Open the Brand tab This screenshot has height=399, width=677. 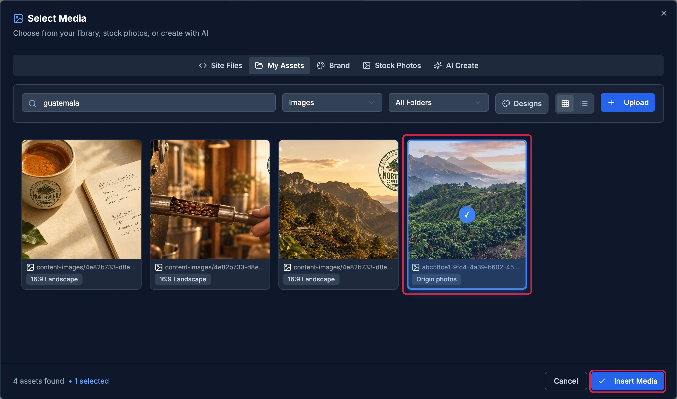333,65
